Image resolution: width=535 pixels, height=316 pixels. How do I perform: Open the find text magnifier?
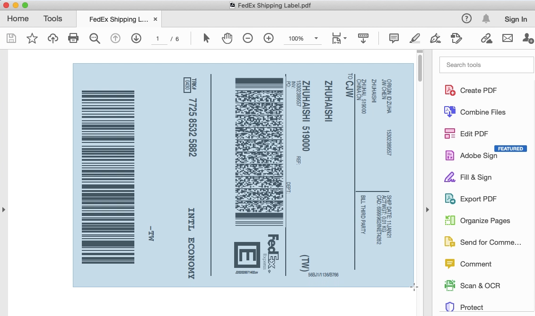click(95, 38)
